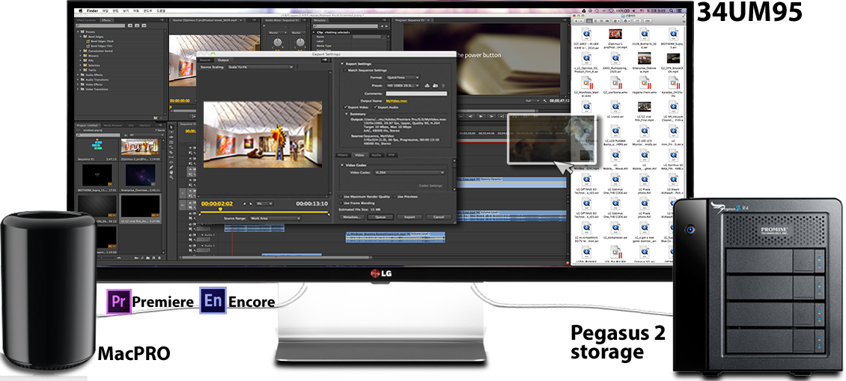Switch to the Audio tab in Export Settings

tap(376, 154)
